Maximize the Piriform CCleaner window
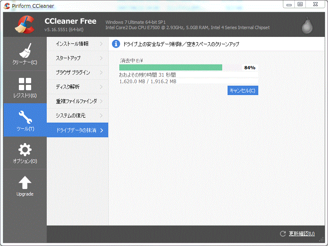The height and width of the screenshot is (246, 328). [300, 5]
